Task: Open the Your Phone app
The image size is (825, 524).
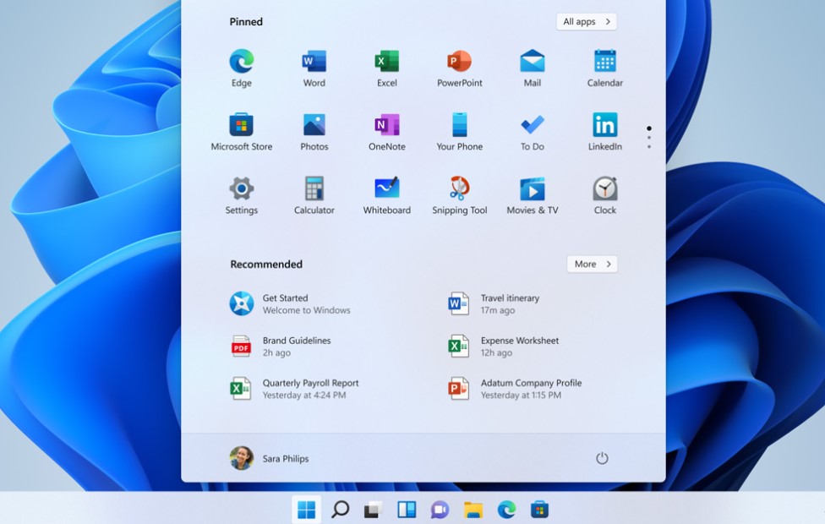Action: coord(459,126)
